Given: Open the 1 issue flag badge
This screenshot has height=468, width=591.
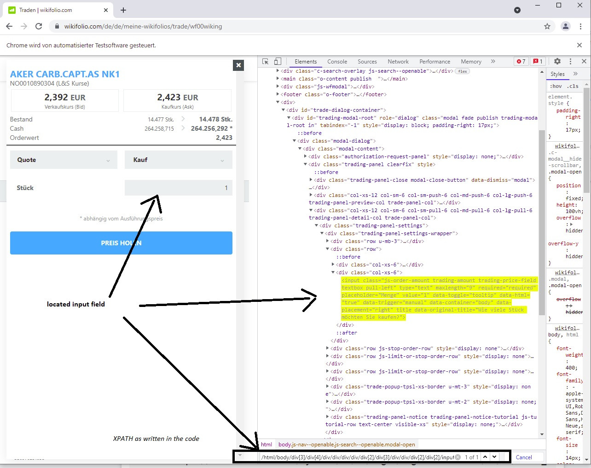Looking at the screenshot, I should tap(538, 61).
